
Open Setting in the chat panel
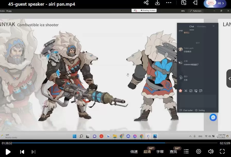(x=200, y=110)
